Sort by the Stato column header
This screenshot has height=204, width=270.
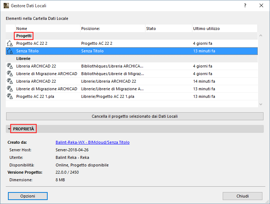pyautogui.click(x=169, y=29)
